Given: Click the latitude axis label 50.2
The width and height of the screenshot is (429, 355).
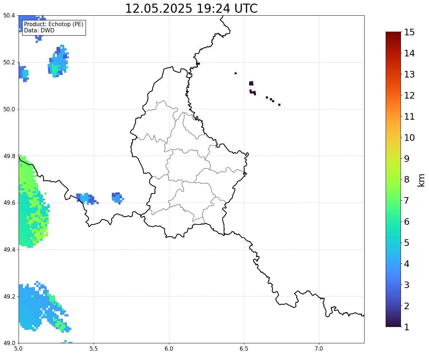Looking at the screenshot, I should [x=9, y=62].
